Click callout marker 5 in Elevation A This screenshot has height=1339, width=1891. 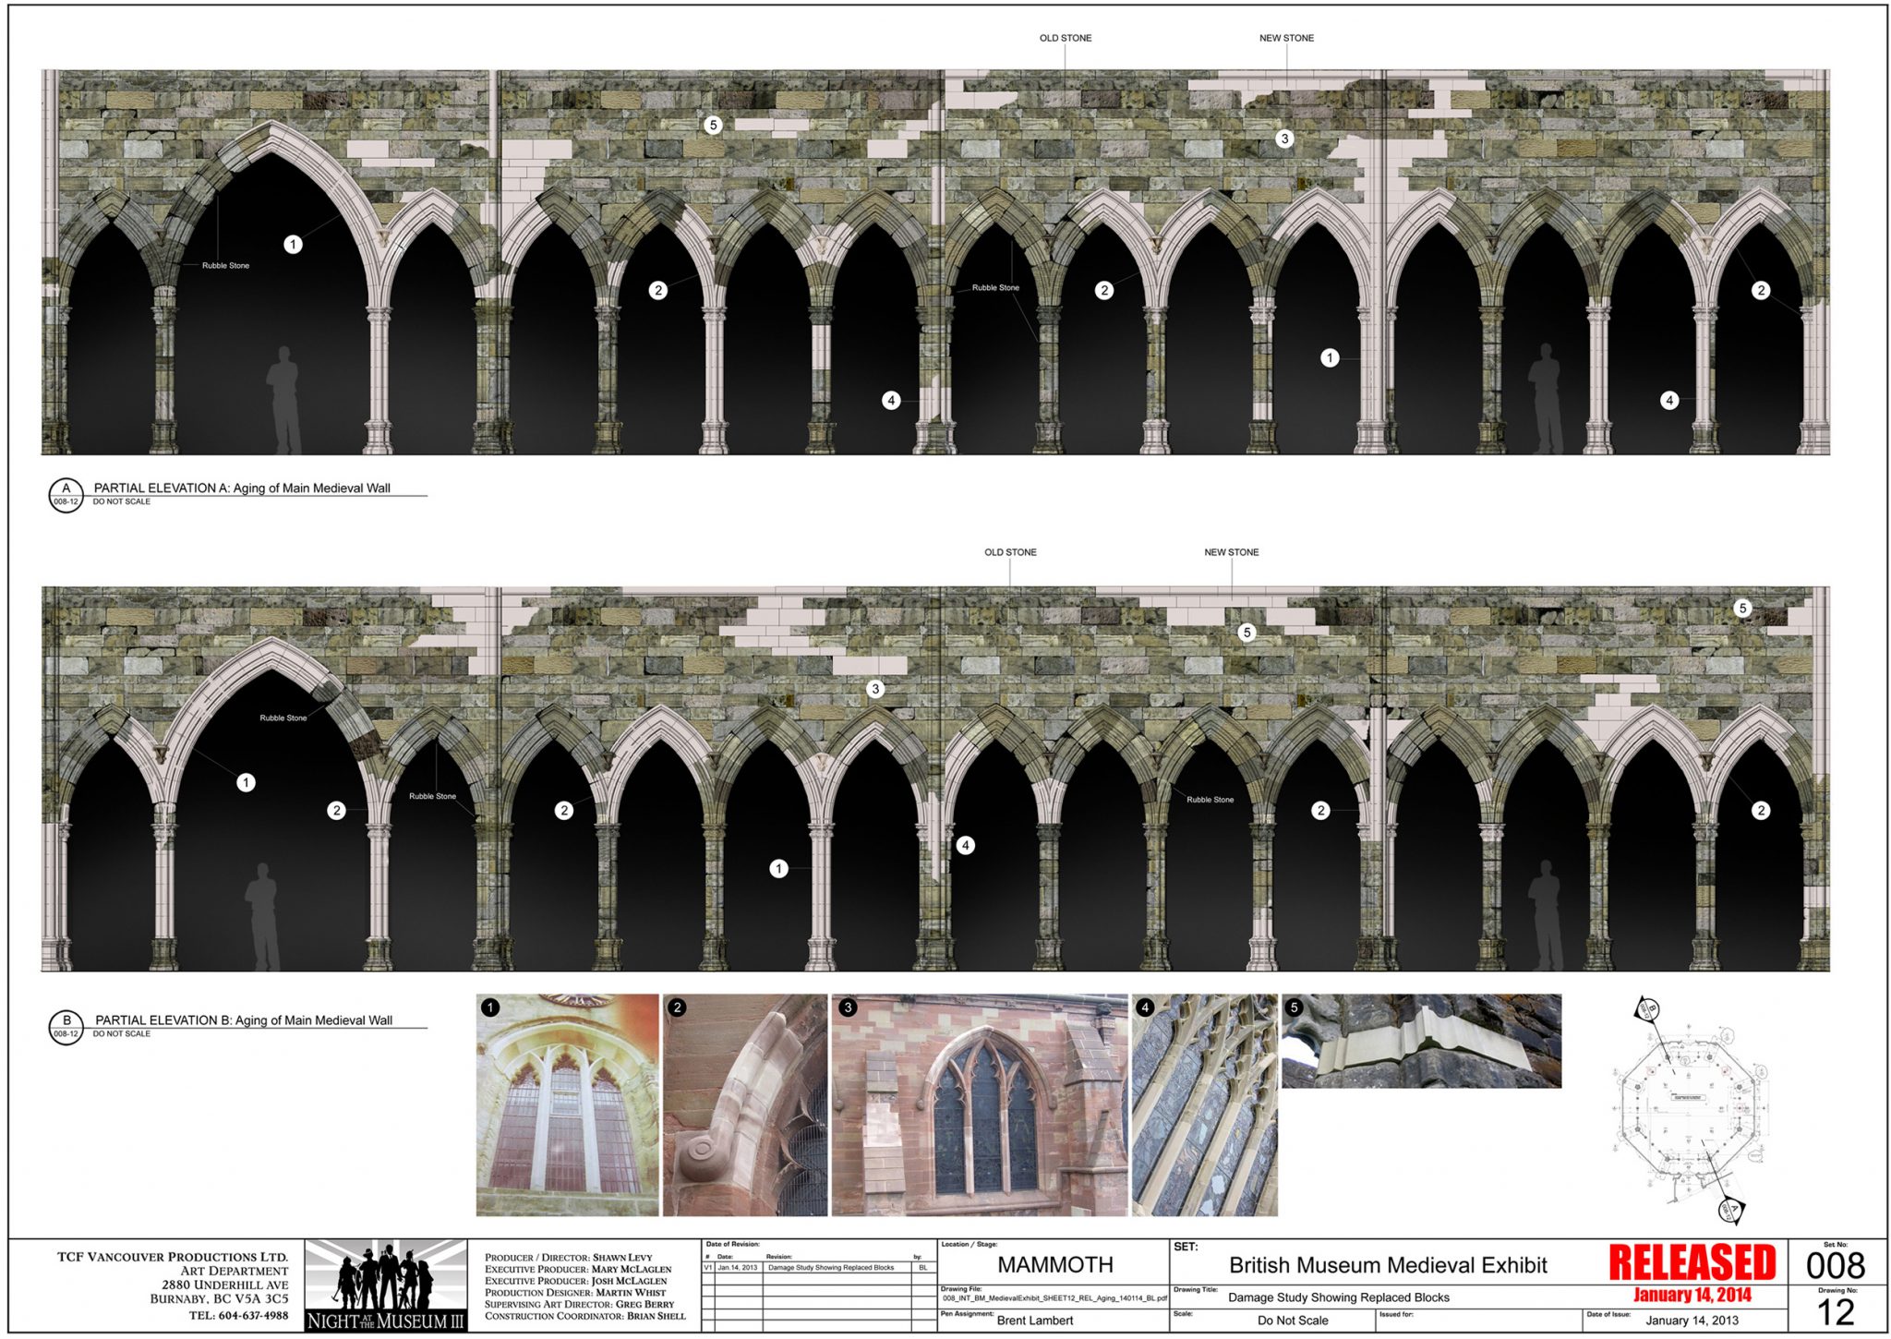(x=712, y=125)
